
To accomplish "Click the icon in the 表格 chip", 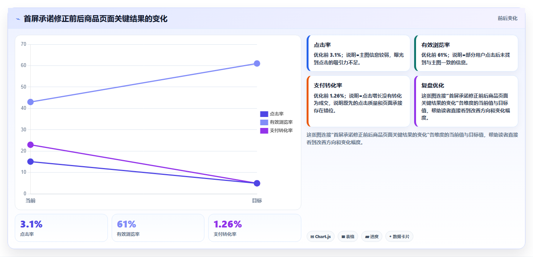I will 343,237.
